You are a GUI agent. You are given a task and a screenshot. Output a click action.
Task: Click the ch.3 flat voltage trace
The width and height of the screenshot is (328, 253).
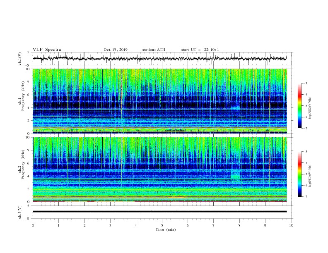tap(159, 212)
